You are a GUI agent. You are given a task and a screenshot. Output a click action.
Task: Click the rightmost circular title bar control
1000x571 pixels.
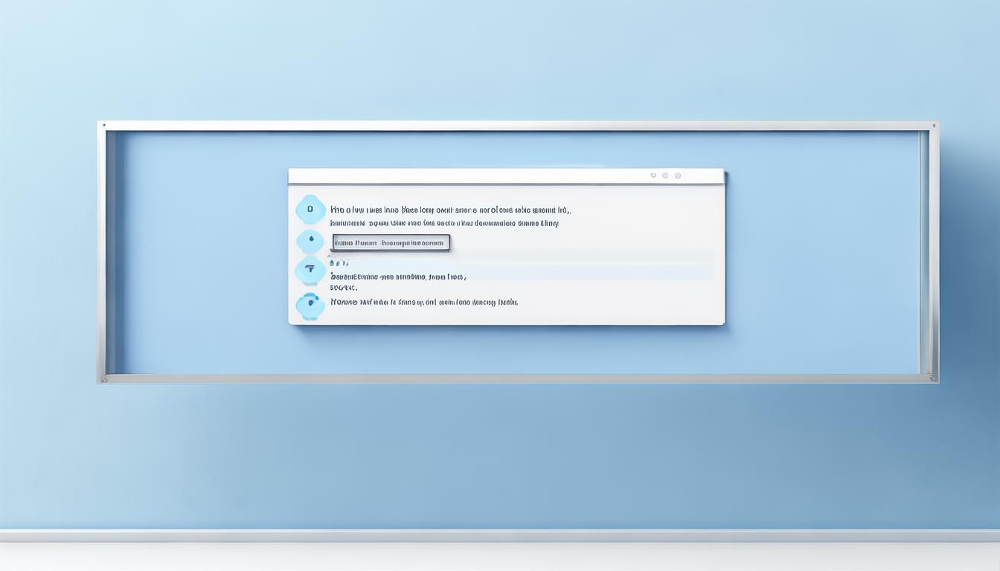(x=677, y=175)
